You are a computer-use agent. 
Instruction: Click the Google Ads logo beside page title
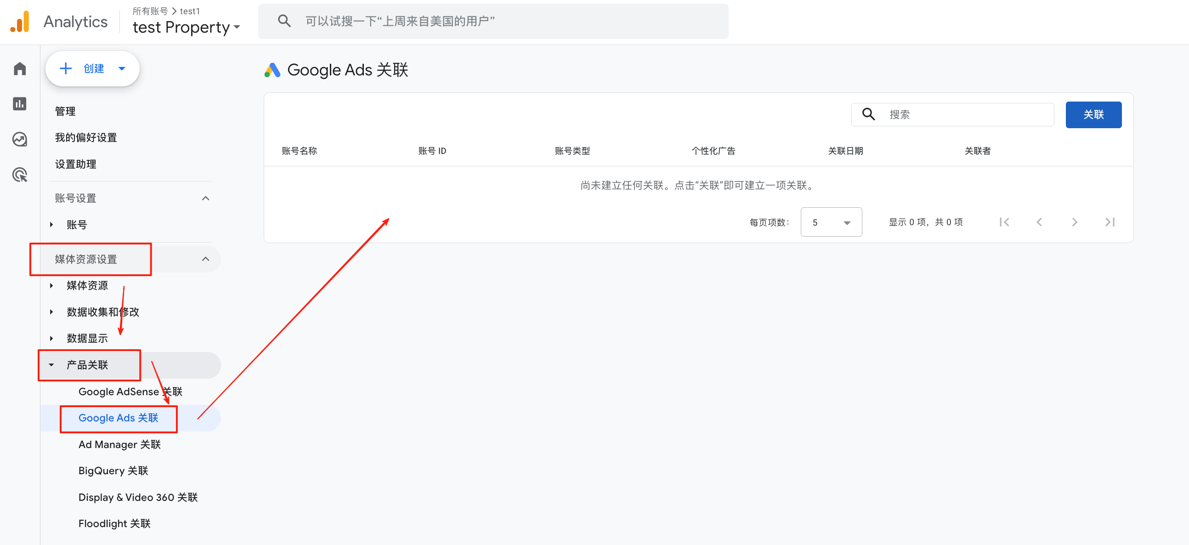(272, 70)
